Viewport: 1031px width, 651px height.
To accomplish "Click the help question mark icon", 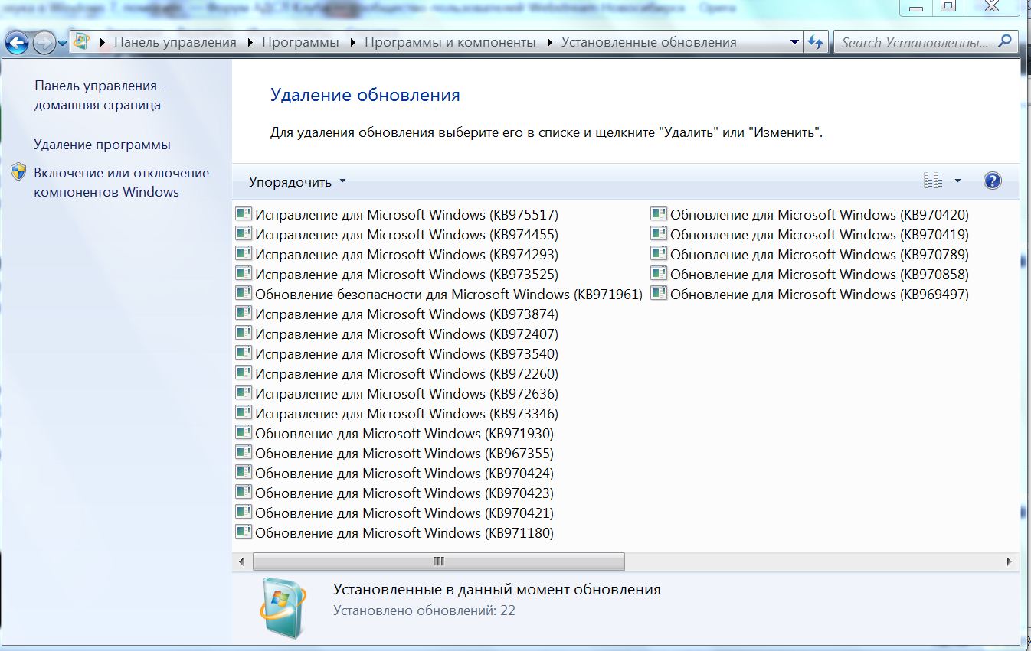I will pos(992,181).
